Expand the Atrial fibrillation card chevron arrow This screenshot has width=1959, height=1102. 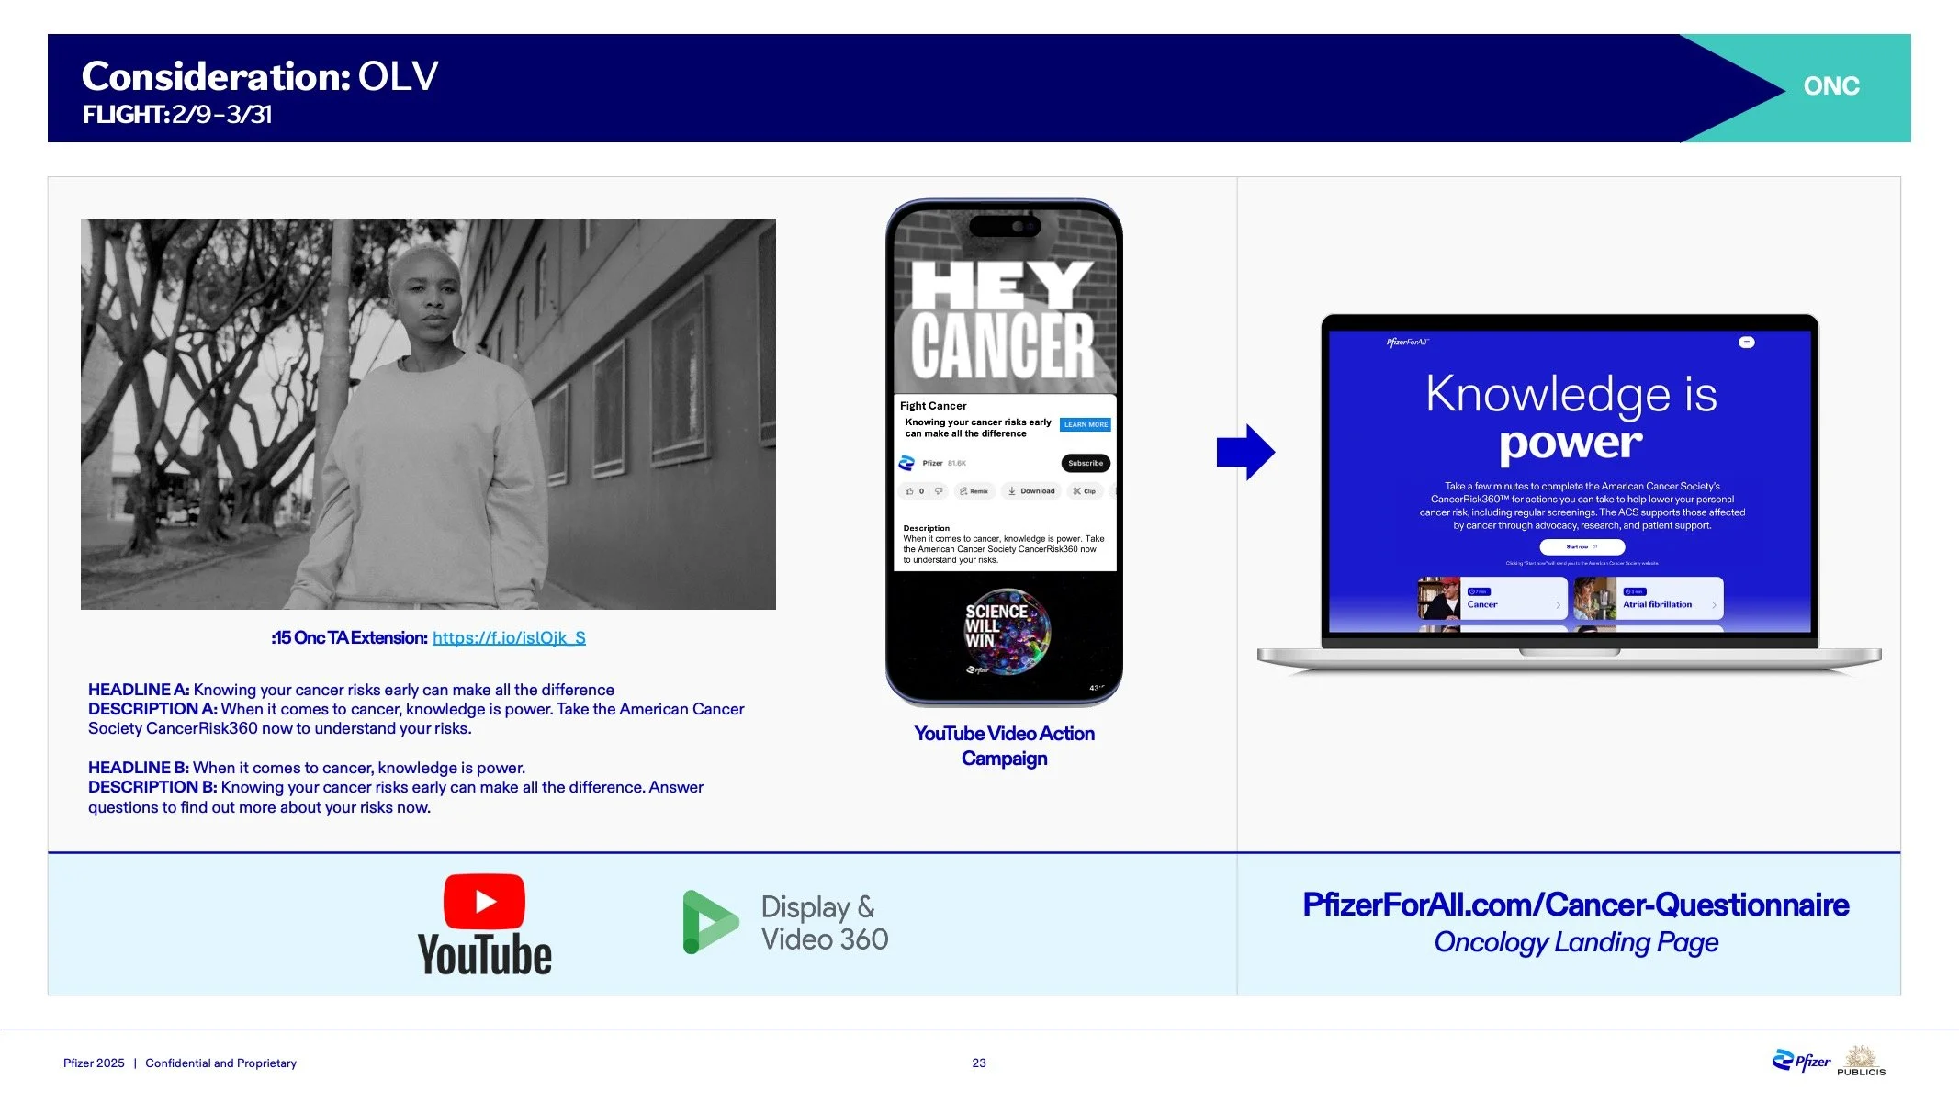click(1714, 605)
